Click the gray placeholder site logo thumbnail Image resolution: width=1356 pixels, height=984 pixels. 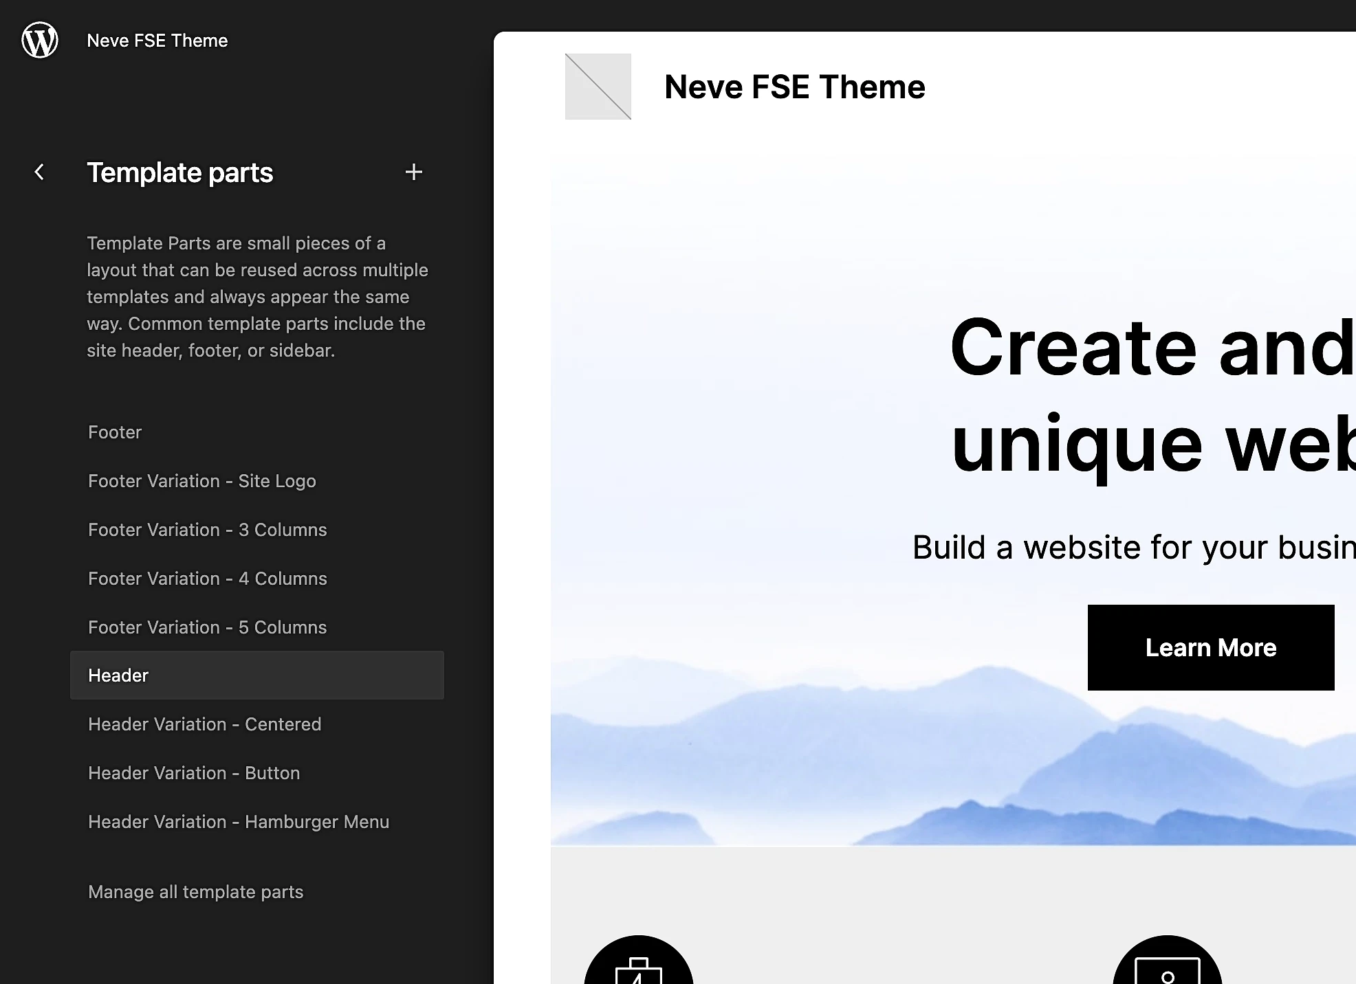(x=598, y=87)
